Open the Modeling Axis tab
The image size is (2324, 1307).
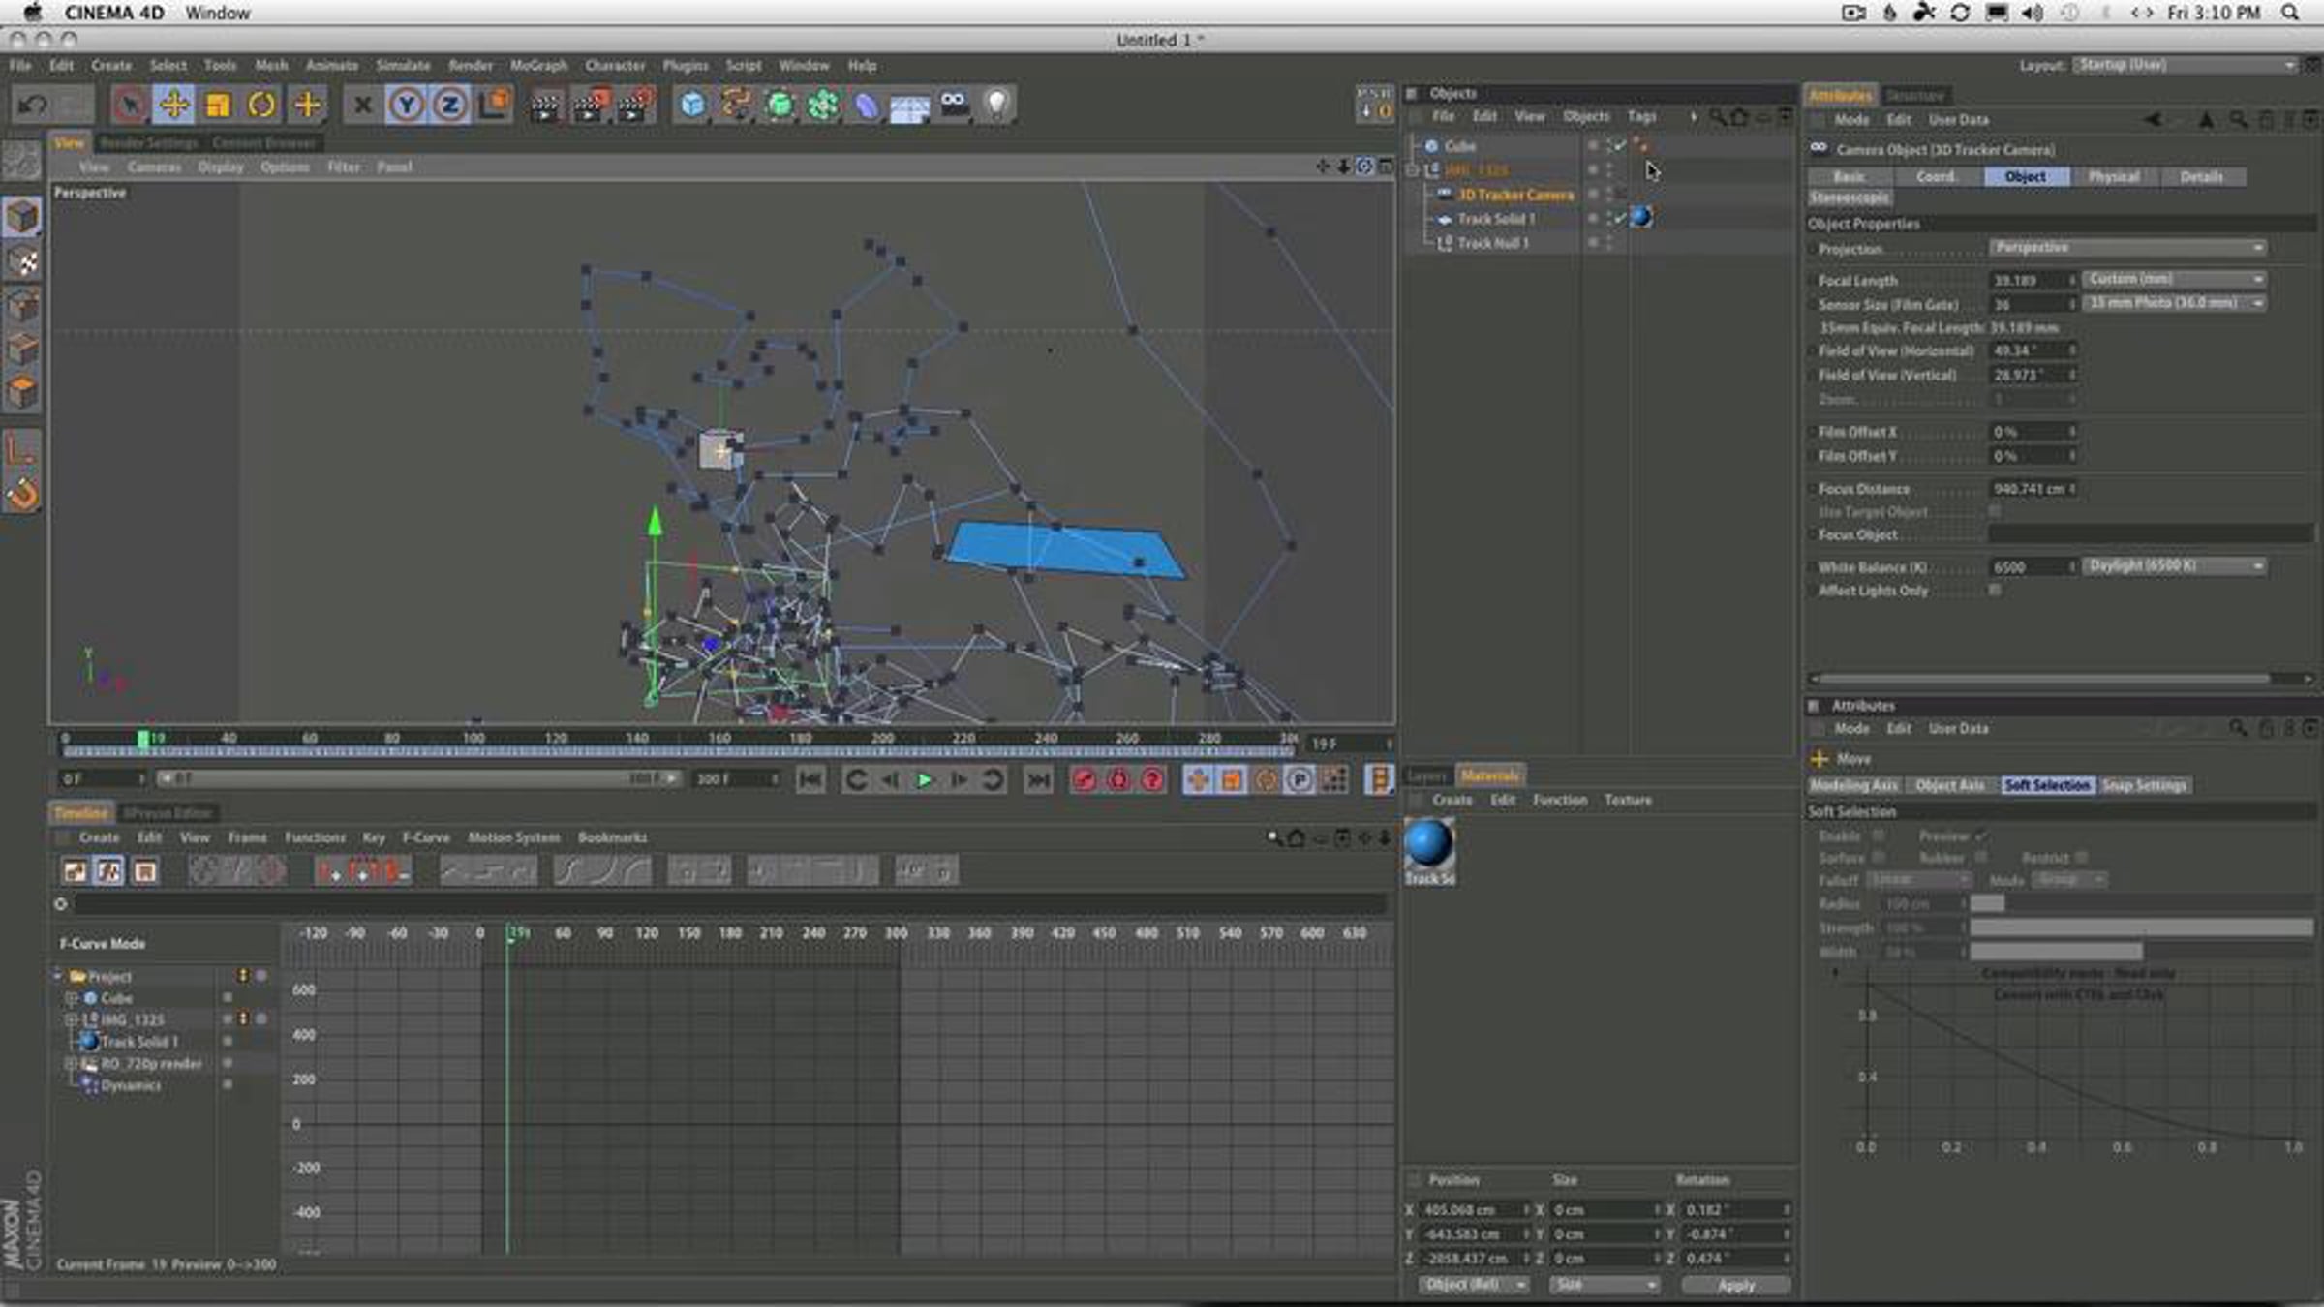tap(1854, 785)
